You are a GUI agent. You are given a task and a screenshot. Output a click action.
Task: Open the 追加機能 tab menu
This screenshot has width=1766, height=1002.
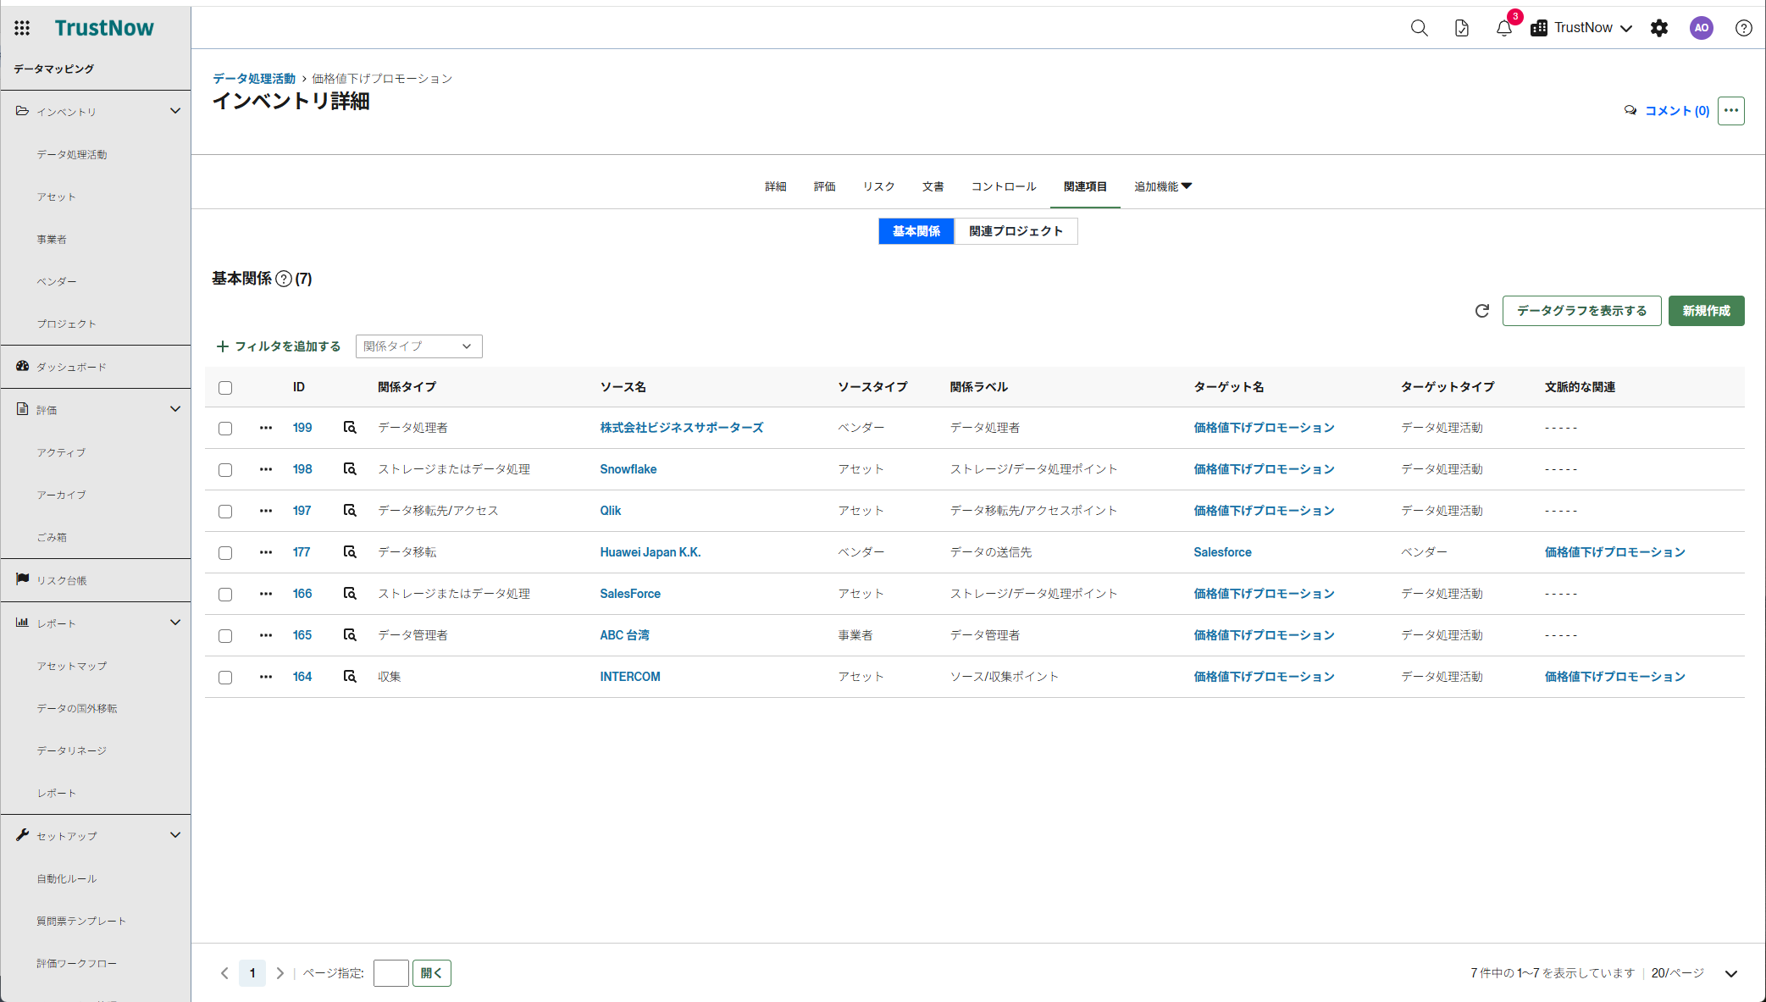(1163, 186)
